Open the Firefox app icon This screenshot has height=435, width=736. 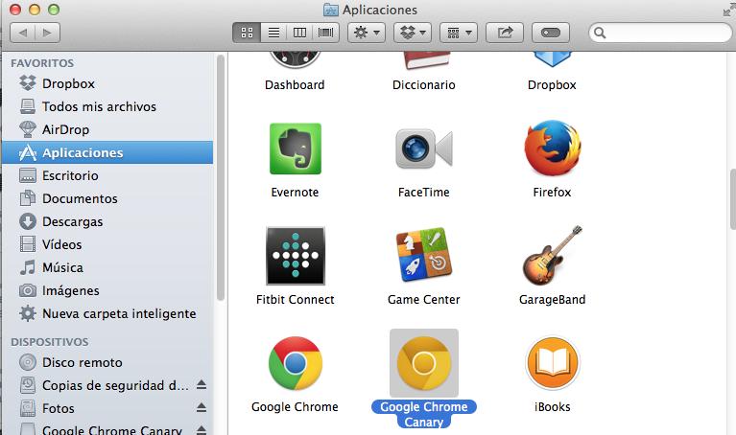coord(552,149)
